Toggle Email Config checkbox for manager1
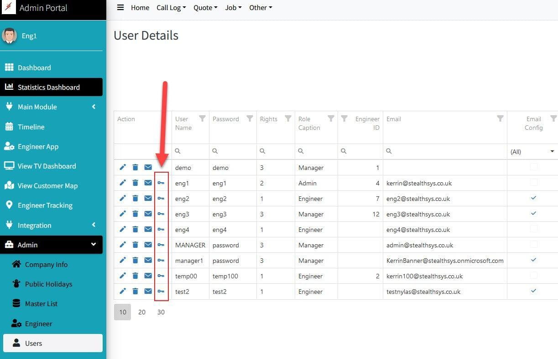Screen dimensions: 558x359 [x=533, y=260]
